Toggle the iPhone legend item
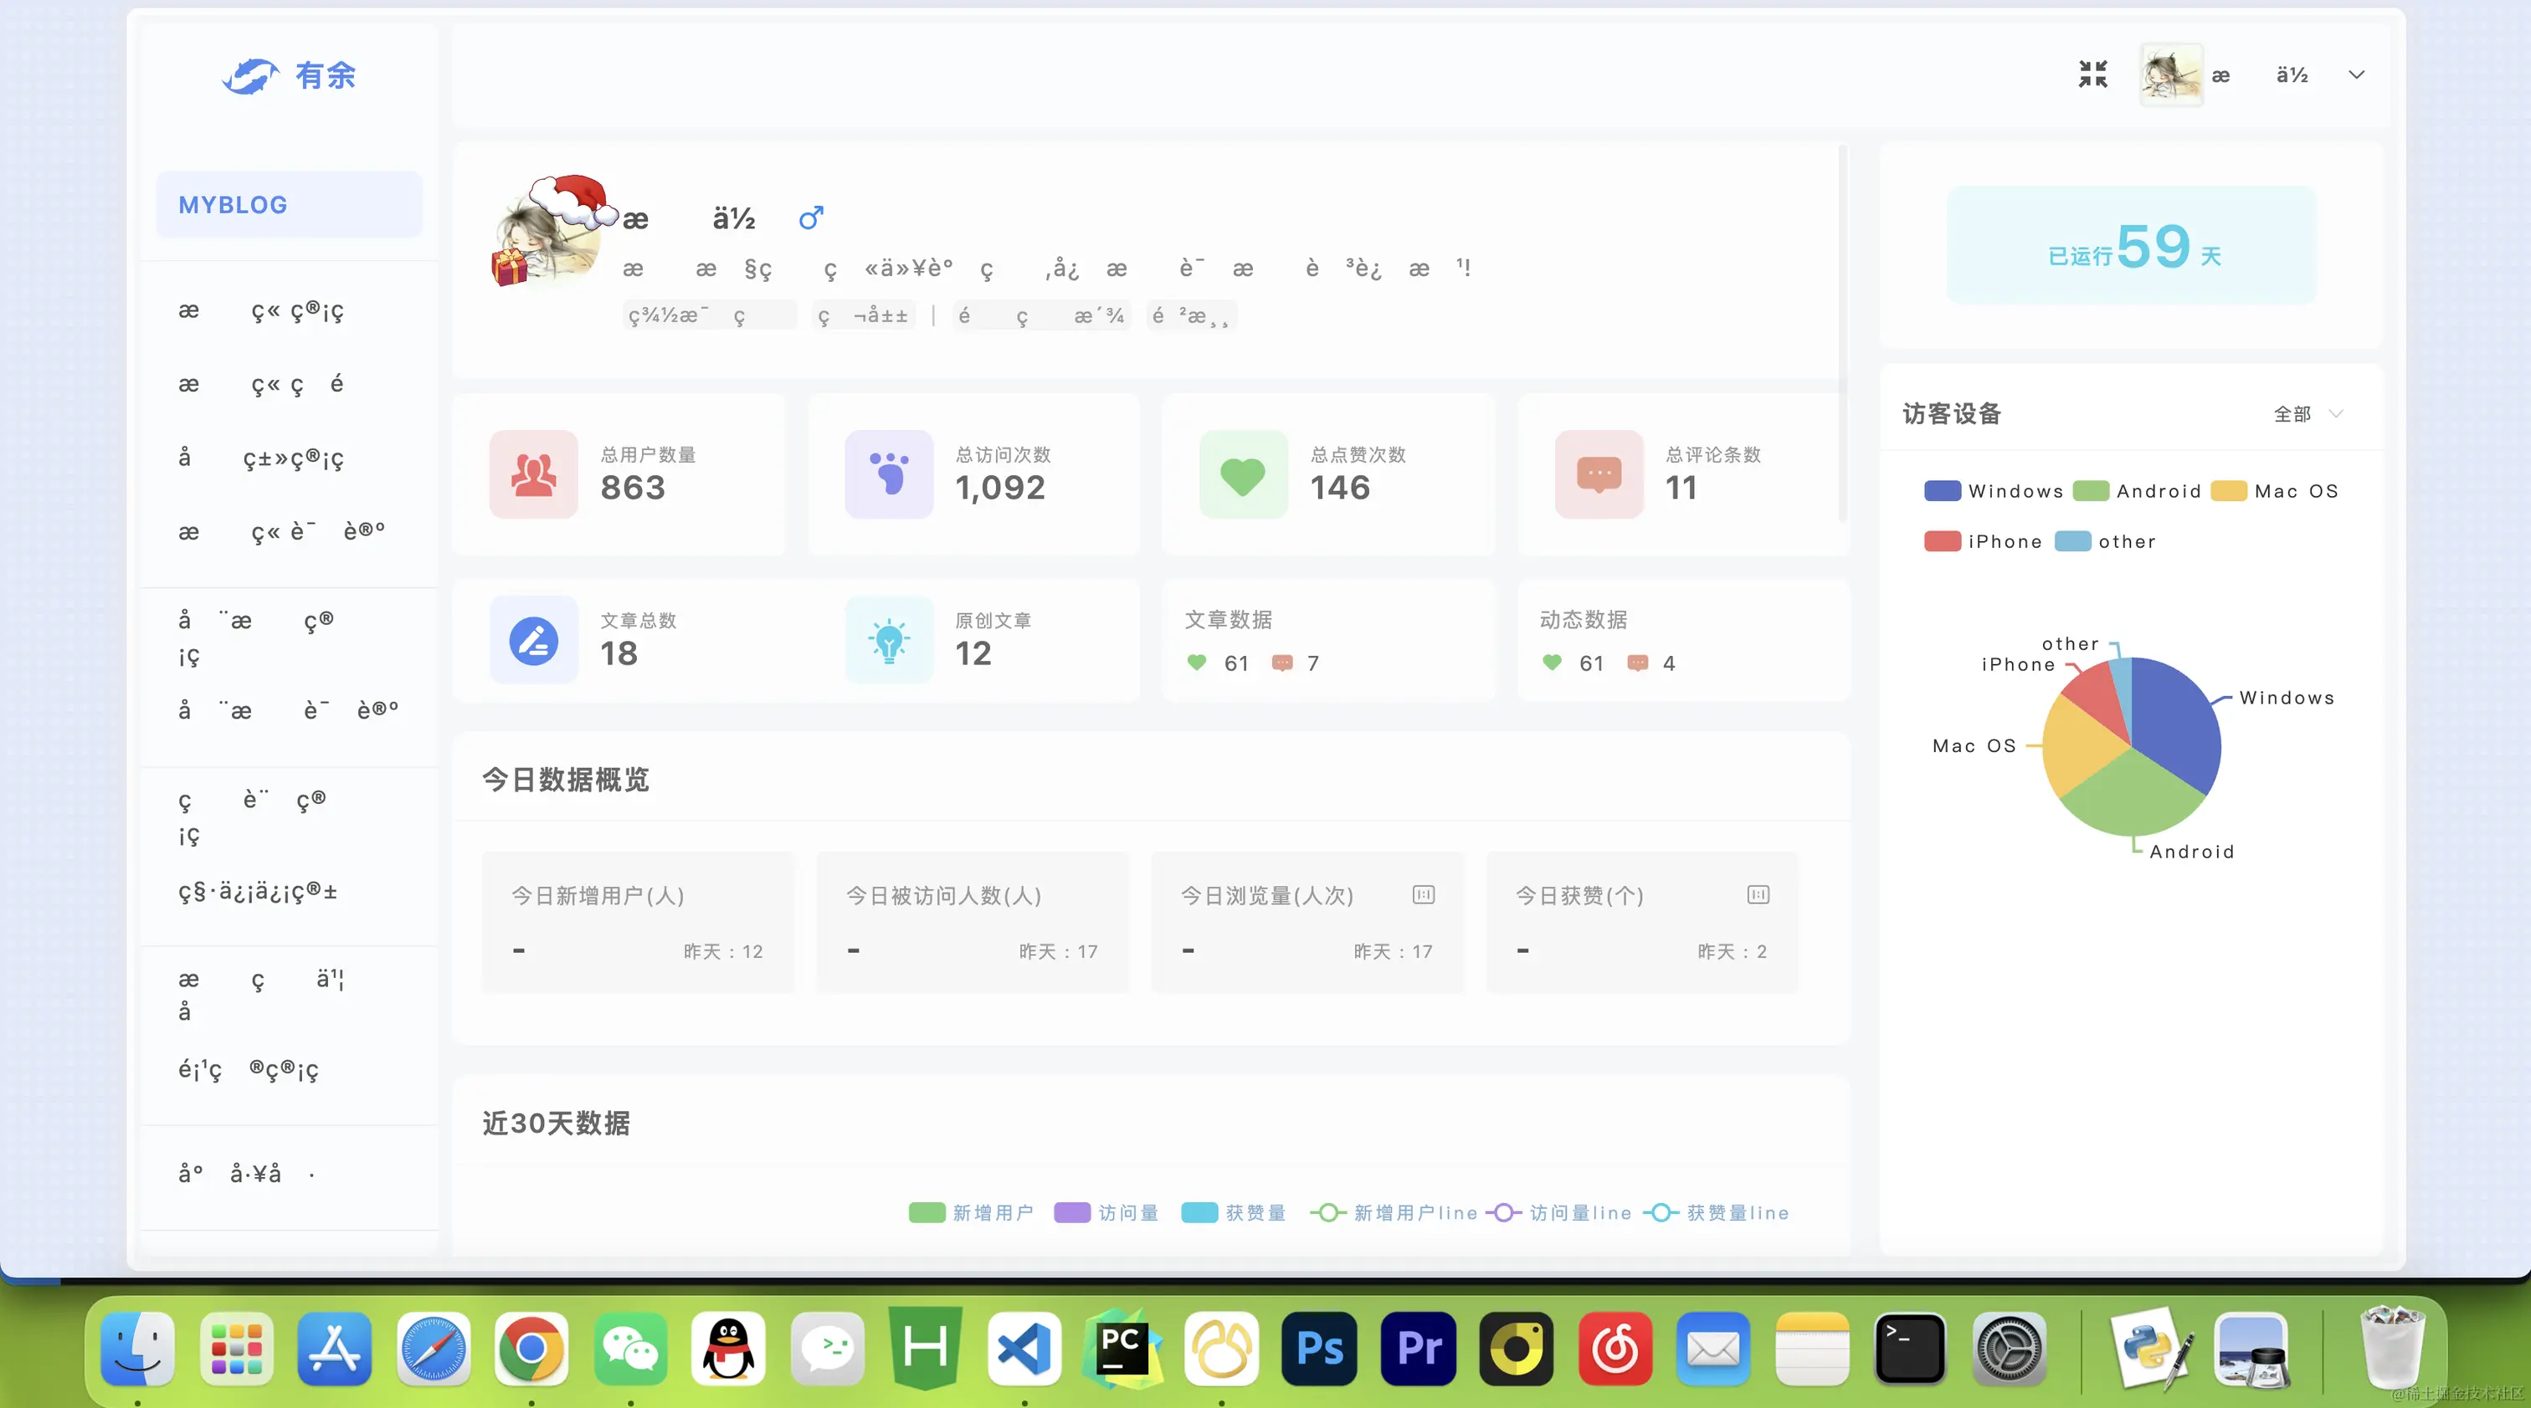The width and height of the screenshot is (2531, 1408). coord(1984,542)
